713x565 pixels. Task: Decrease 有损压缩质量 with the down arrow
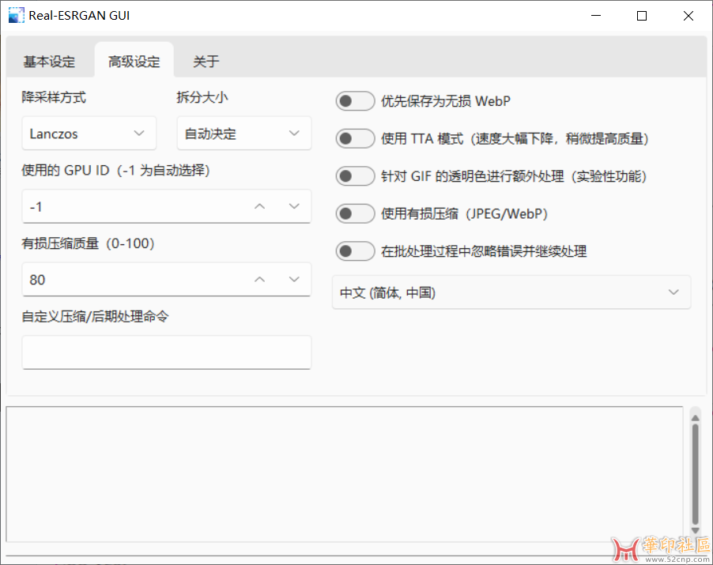294,279
